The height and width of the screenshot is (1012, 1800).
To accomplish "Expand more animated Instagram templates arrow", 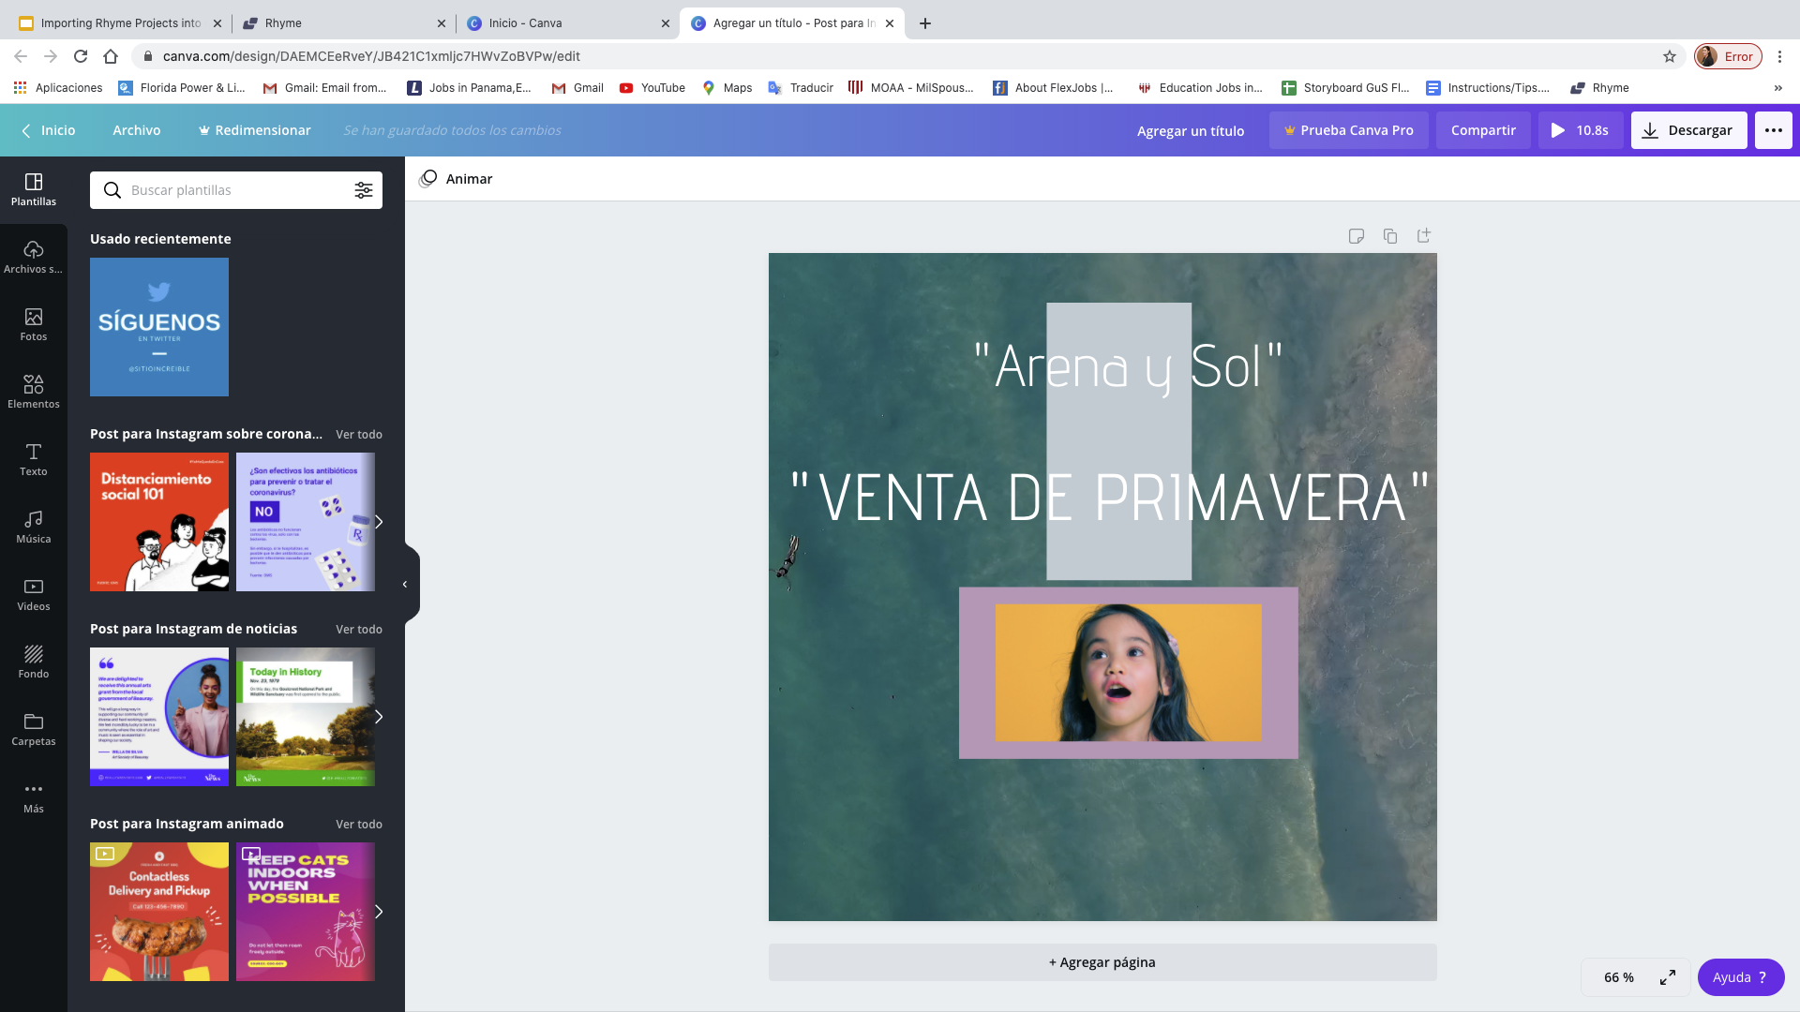I will [379, 912].
